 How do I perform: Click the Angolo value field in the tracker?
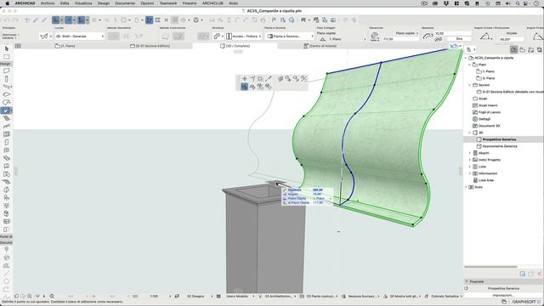click(x=318, y=195)
